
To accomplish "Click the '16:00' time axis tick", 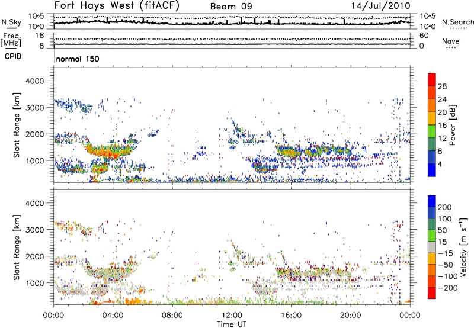I will point(291,316).
